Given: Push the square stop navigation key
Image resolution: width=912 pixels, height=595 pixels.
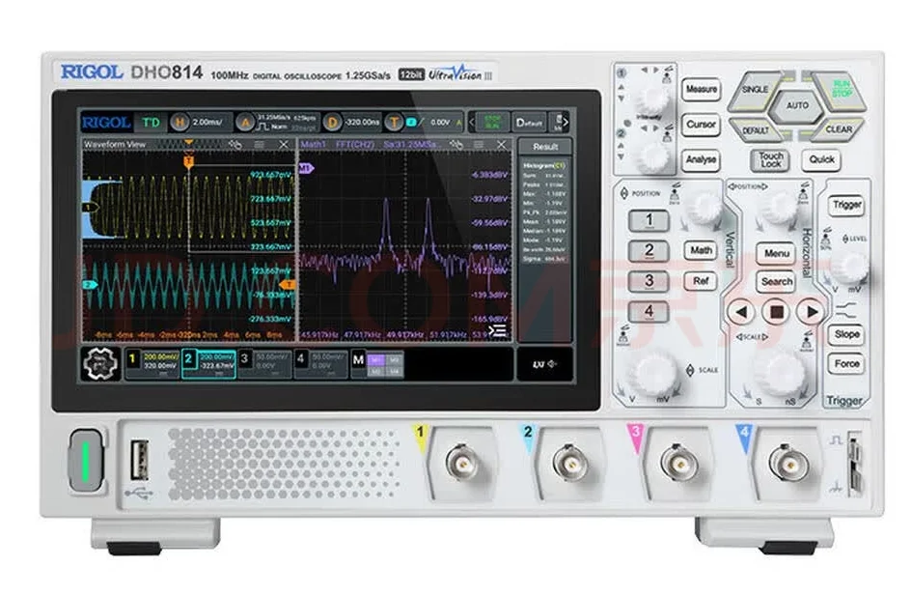Looking at the screenshot, I should [777, 313].
